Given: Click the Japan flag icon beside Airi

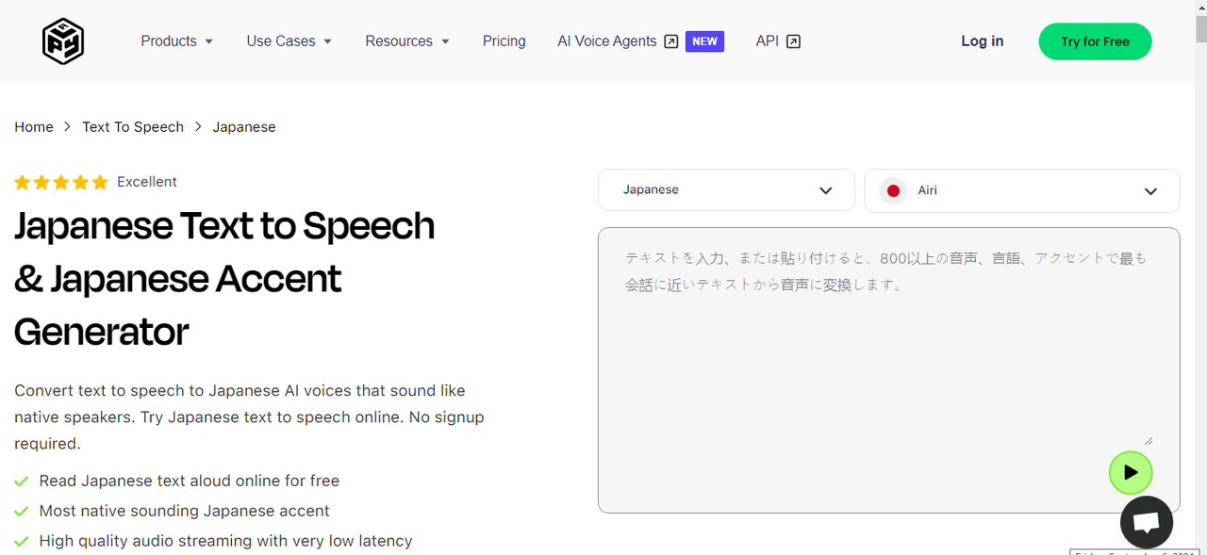Looking at the screenshot, I should click(893, 190).
